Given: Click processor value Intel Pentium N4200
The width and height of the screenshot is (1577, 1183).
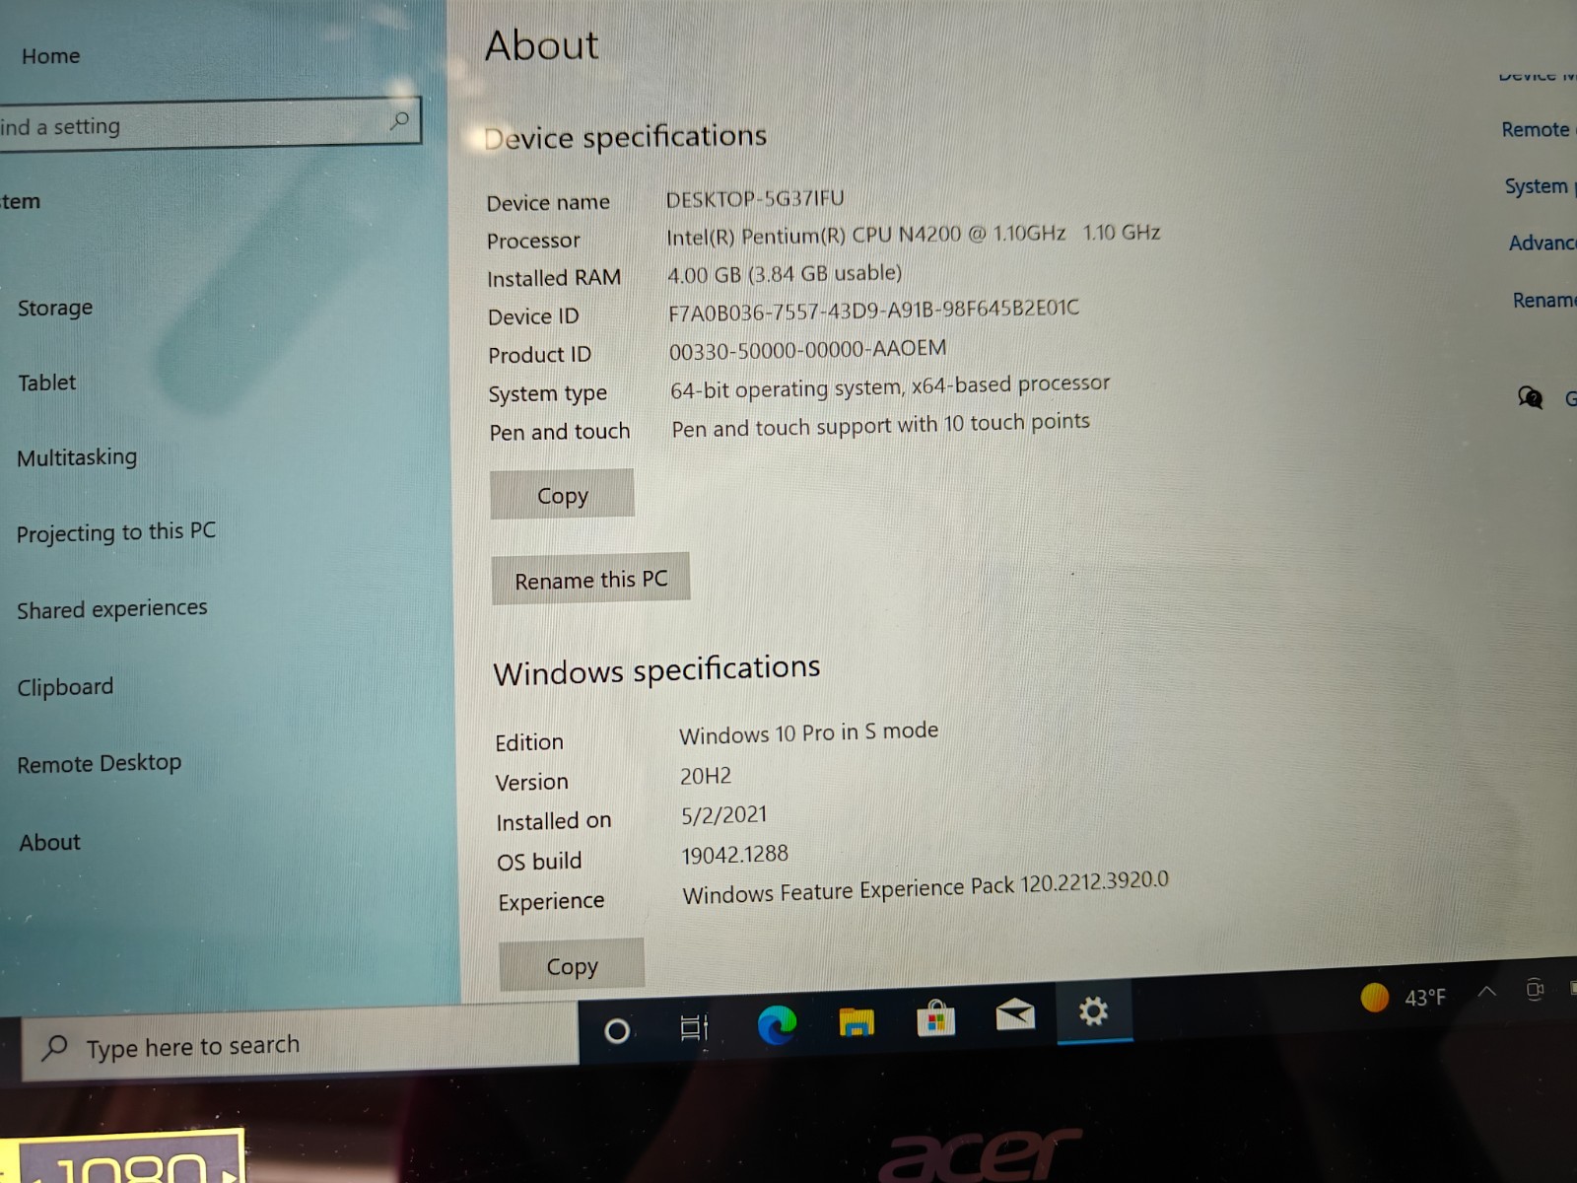Looking at the screenshot, I should [x=913, y=235].
